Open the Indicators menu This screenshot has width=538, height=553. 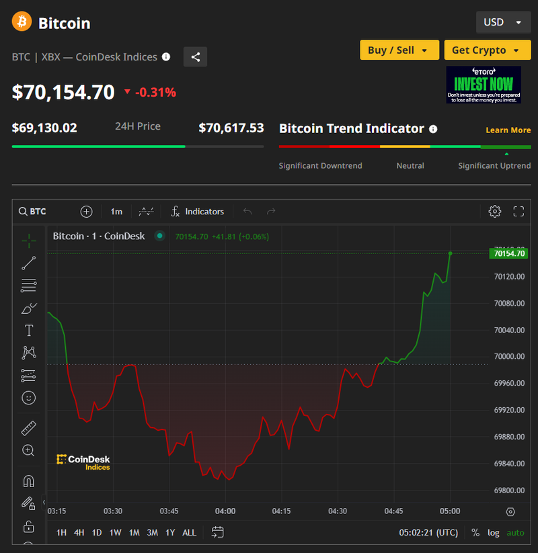click(197, 212)
